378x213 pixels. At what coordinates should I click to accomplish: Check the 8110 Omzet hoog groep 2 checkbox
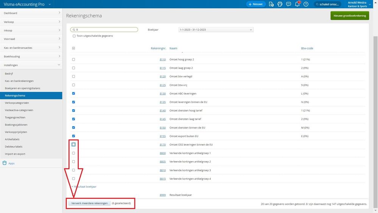[73, 60]
